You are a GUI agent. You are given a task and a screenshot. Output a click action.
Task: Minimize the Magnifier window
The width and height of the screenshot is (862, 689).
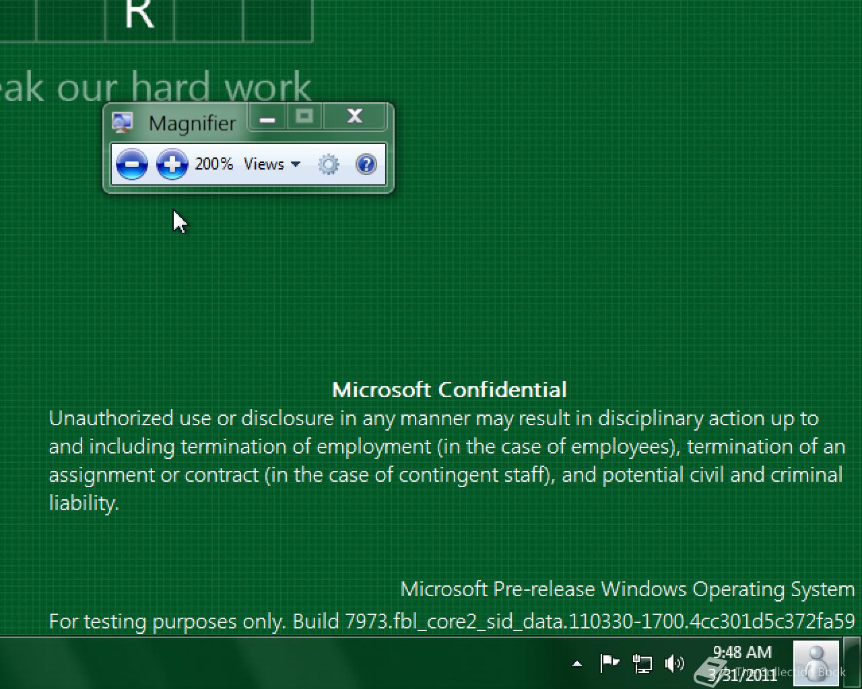(x=267, y=118)
